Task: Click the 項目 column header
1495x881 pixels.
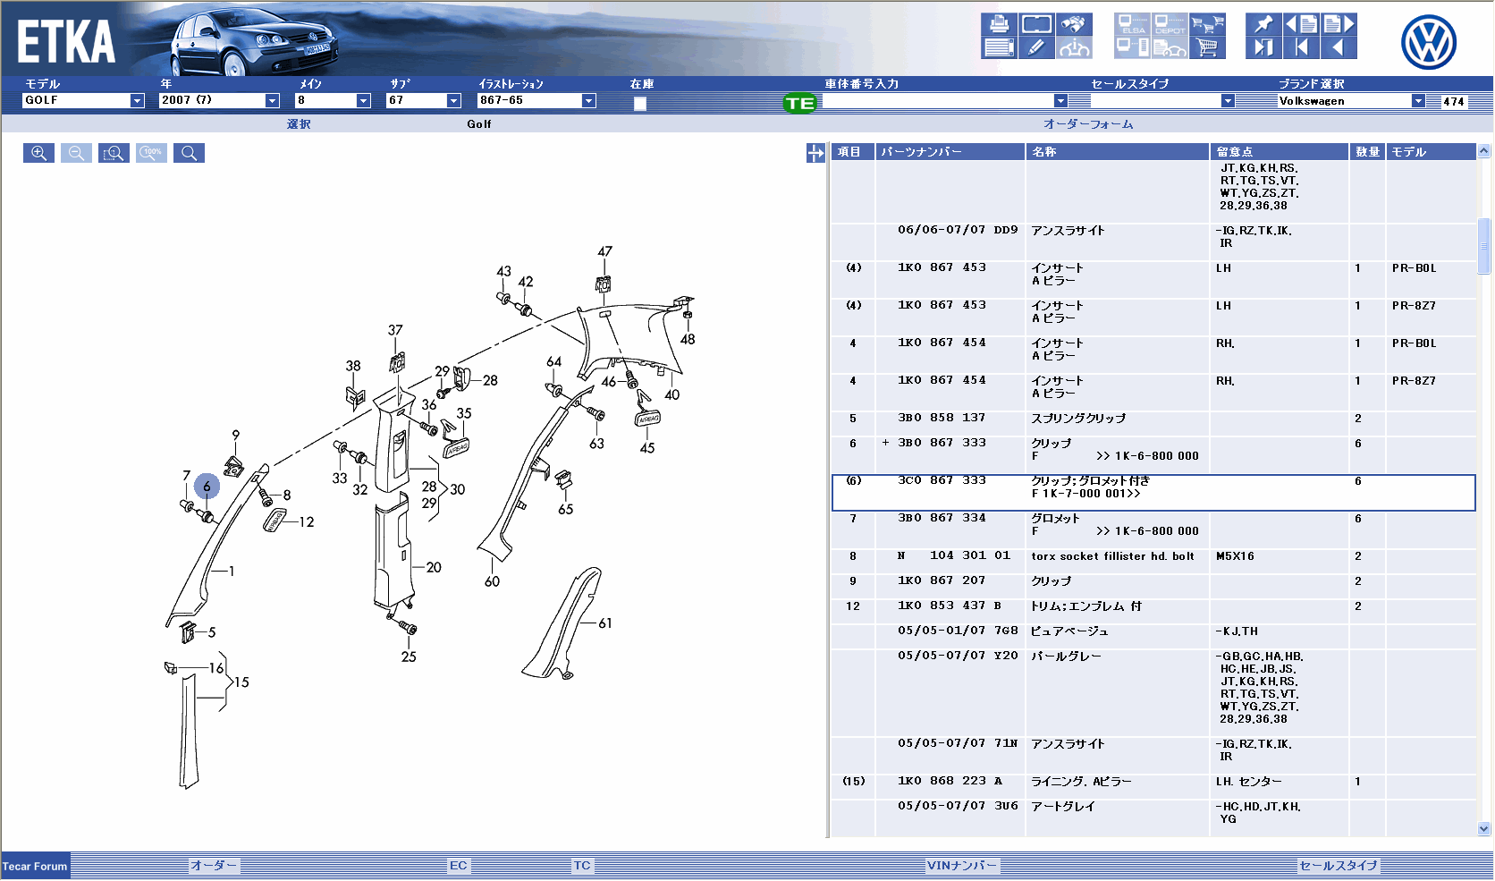Action: 853,152
